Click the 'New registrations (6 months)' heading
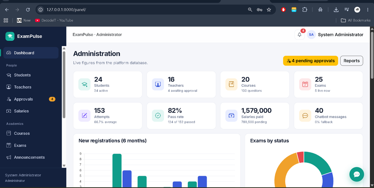Viewport: 374px width, 188px height. [112, 141]
